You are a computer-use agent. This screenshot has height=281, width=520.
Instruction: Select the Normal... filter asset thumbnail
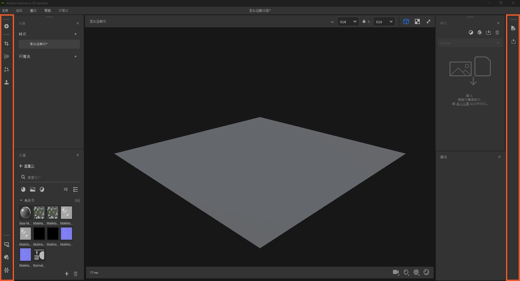pyautogui.click(x=39, y=255)
